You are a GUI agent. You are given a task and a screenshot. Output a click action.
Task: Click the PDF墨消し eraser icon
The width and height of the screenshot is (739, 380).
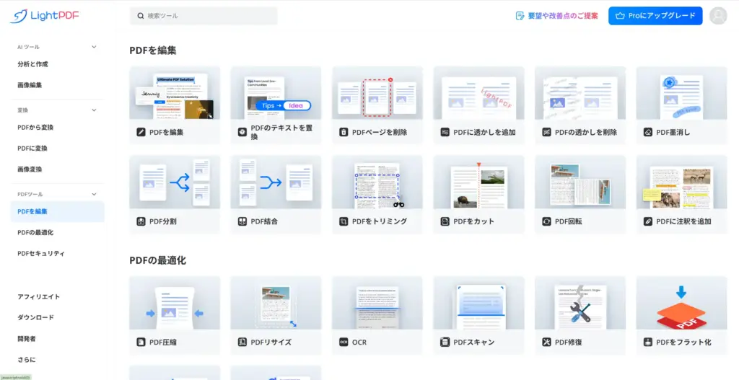(648, 133)
